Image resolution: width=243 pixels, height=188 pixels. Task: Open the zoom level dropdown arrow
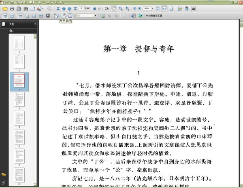[152, 8]
